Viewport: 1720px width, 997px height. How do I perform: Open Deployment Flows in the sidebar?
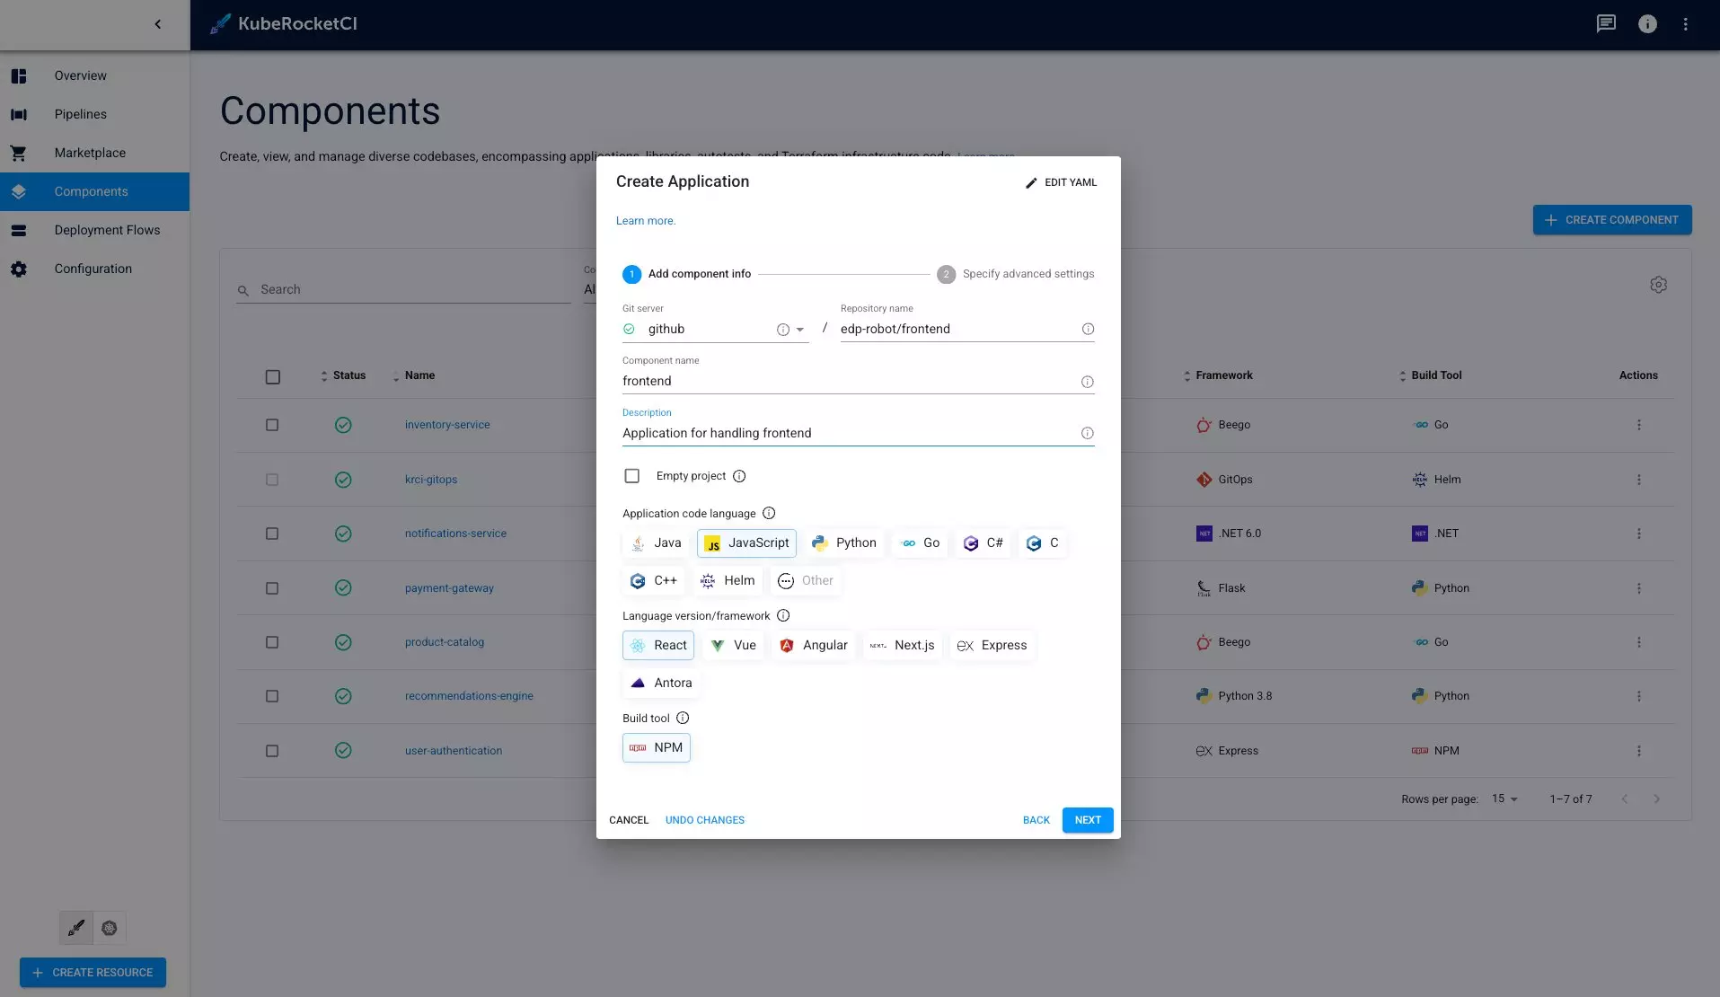tap(94, 230)
